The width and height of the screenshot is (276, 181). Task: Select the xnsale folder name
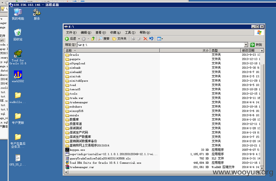pyautogui.click(x=74, y=115)
